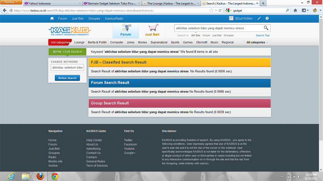Click the add-on face icon in toolbar
This screenshot has height=181, width=323.
tap(315, 10)
